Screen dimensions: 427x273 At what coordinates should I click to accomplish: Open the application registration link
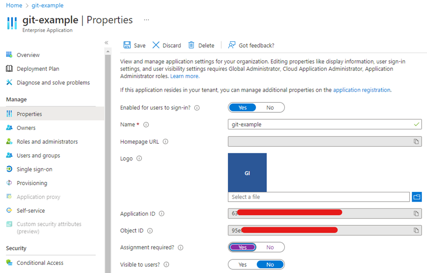(362, 90)
